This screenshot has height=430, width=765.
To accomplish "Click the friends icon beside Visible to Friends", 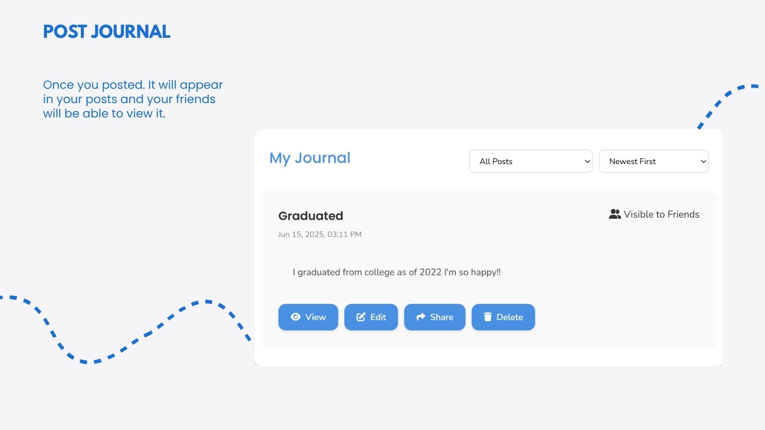I will tap(615, 214).
